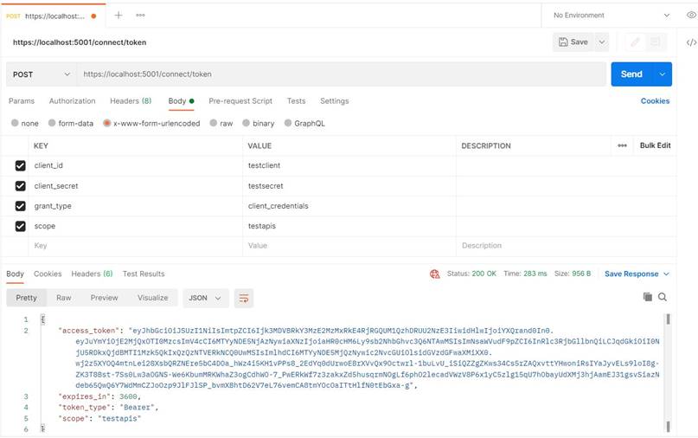698x438 pixels.
Task: Click the comment icon near Save
Action: click(x=656, y=42)
